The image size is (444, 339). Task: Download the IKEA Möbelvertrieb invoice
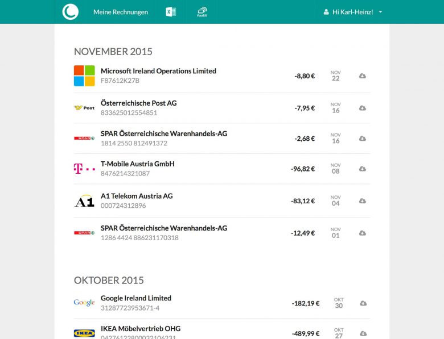(363, 333)
